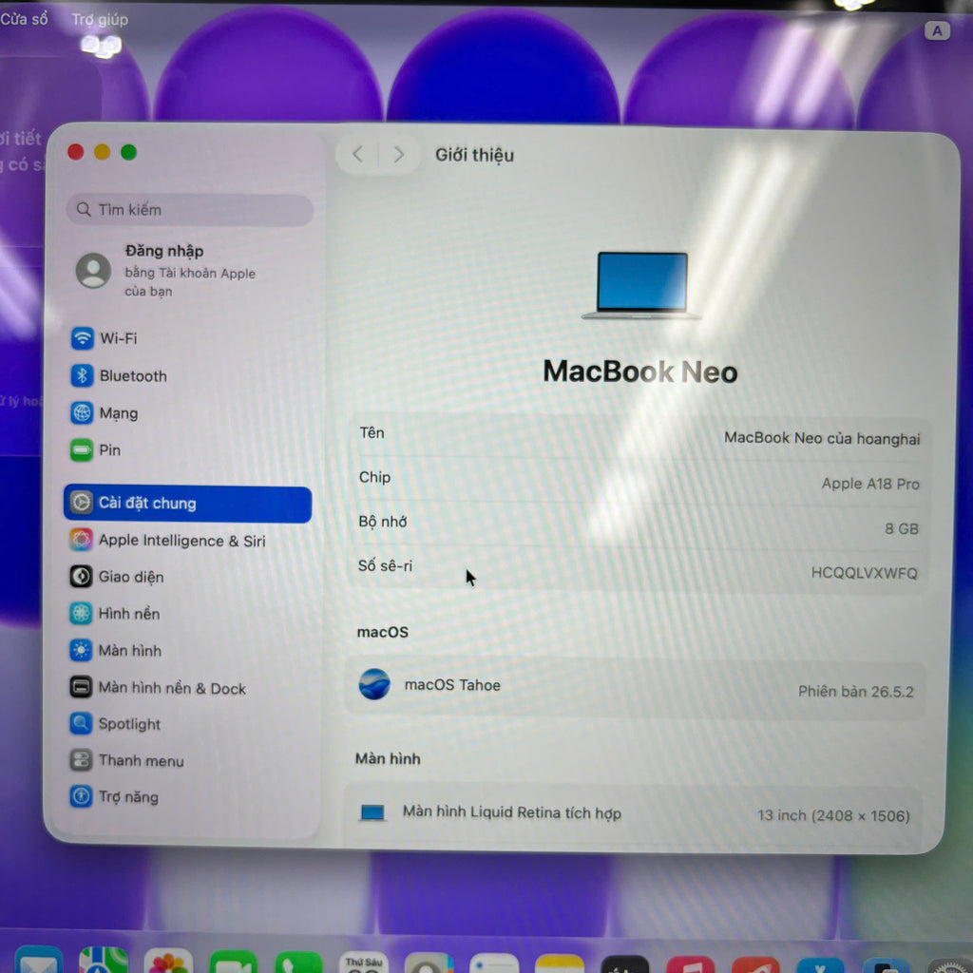The image size is (973, 973).
Task: Open Mail from the Dock
Action: tap(38, 960)
